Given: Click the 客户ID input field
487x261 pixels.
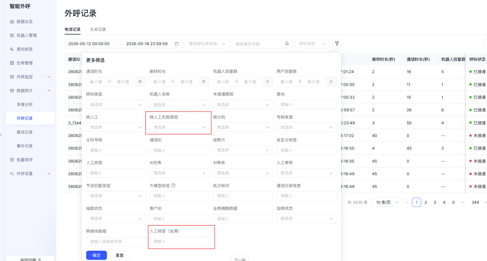Looking at the screenshot, I should (x=180, y=219).
